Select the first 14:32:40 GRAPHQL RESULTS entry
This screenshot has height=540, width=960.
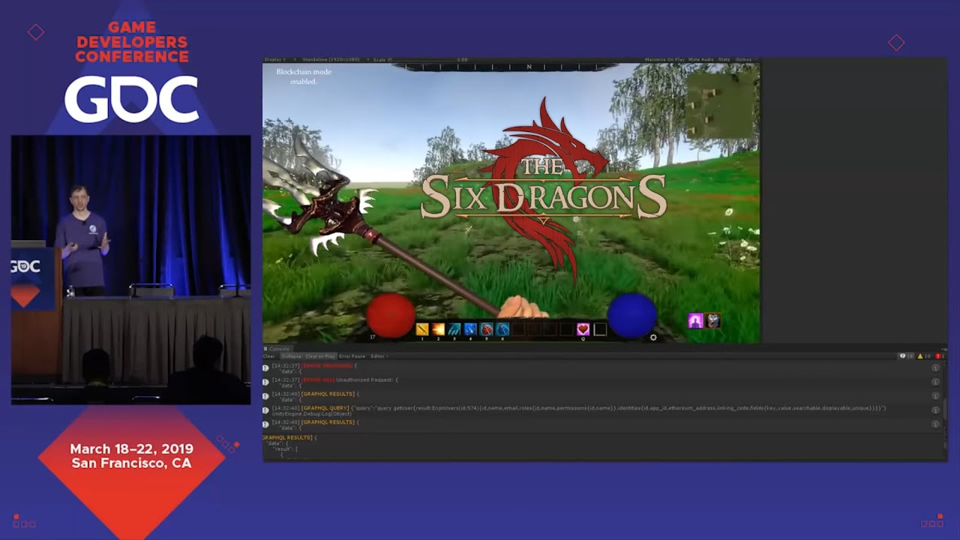602,396
